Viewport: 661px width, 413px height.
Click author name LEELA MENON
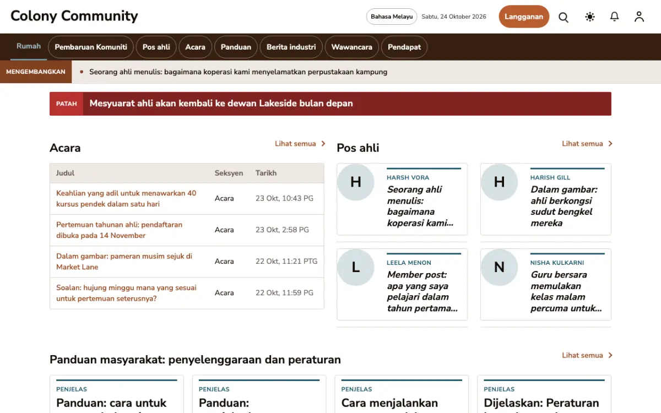point(409,263)
